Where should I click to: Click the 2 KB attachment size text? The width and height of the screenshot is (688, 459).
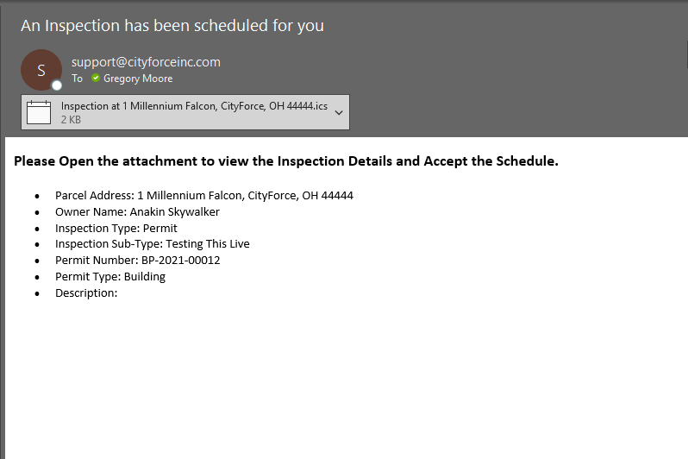[71, 119]
